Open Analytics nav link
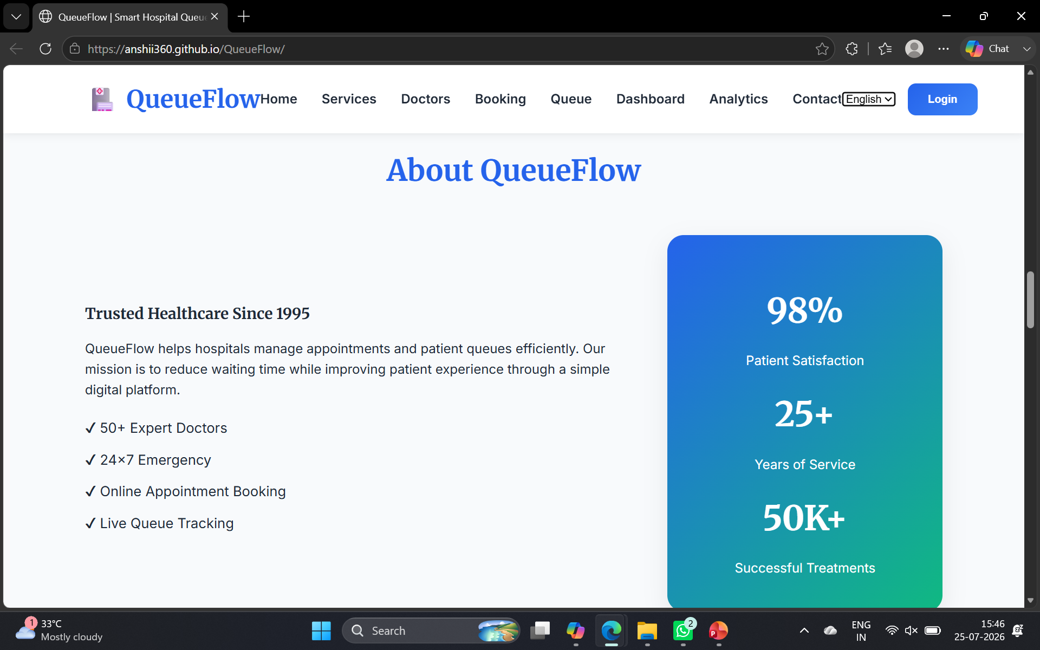 coord(739,99)
